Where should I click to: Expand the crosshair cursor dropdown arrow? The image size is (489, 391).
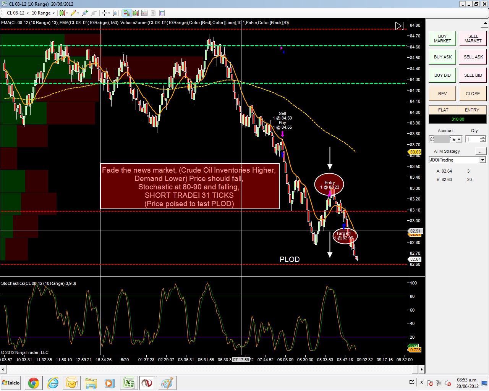point(109,13)
